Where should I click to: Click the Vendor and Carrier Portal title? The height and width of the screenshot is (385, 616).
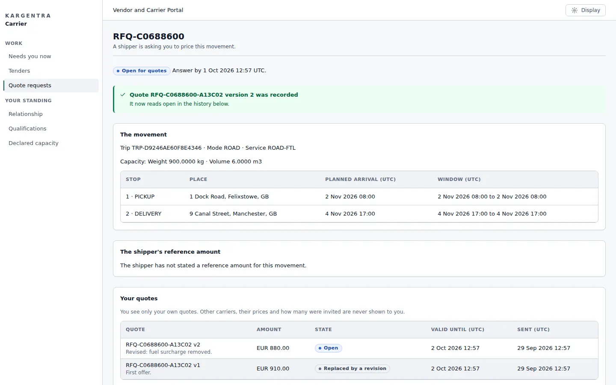148,10
